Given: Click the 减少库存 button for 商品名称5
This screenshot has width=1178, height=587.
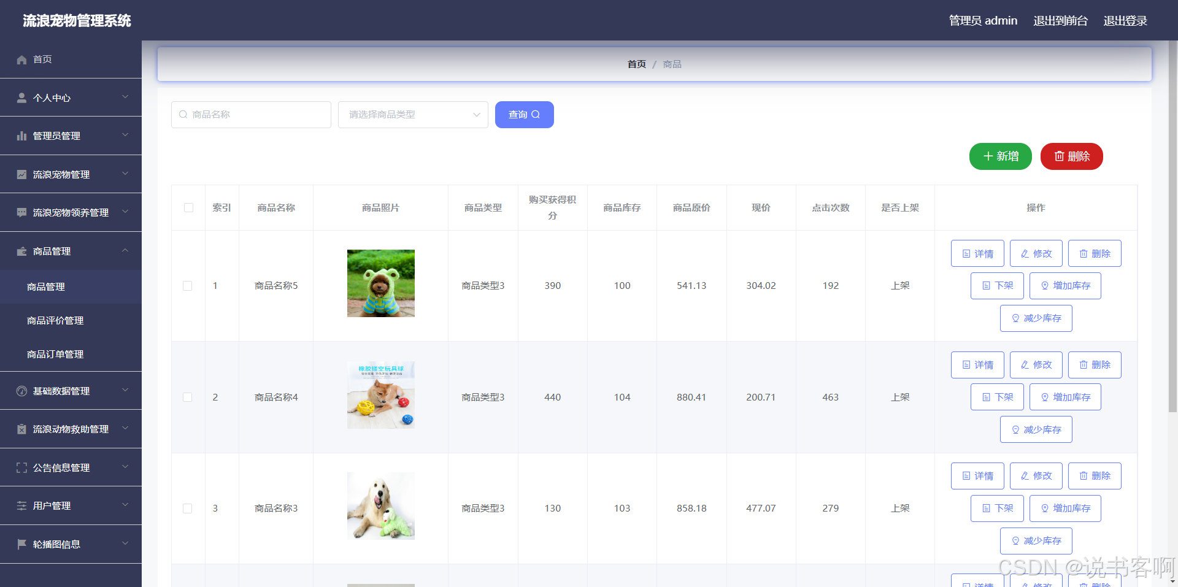Looking at the screenshot, I should pos(1036,318).
